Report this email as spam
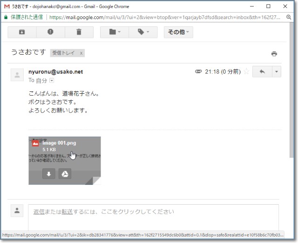The image size is (298, 243). (x=50, y=32)
